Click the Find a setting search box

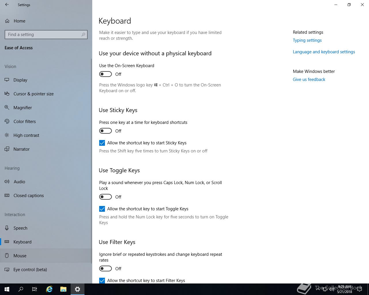(x=46, y=35)
